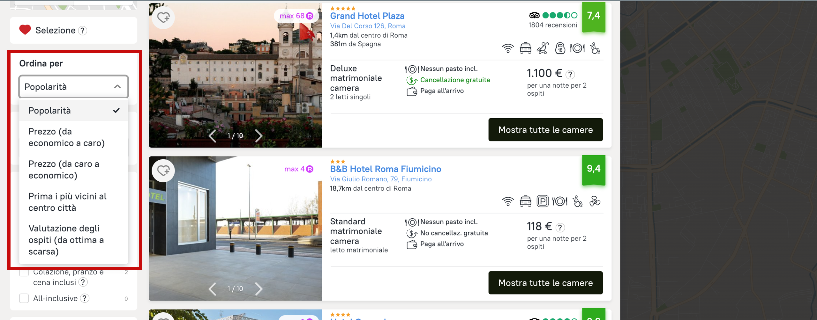Image resolution: width=817 pixels, height=320 pixels.
Task: Add B&B Hotel Roma Fiumicino to favorites
Action: click(163, 171)
